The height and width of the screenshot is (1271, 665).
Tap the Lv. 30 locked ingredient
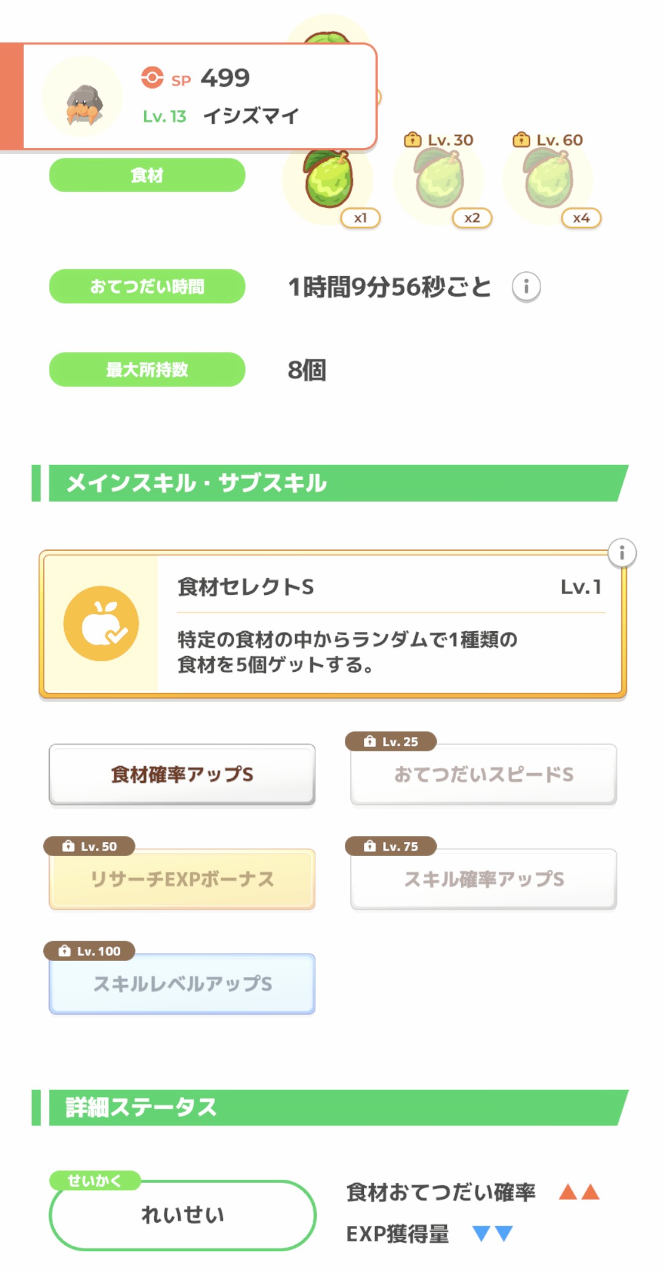(x=438, y=181)
